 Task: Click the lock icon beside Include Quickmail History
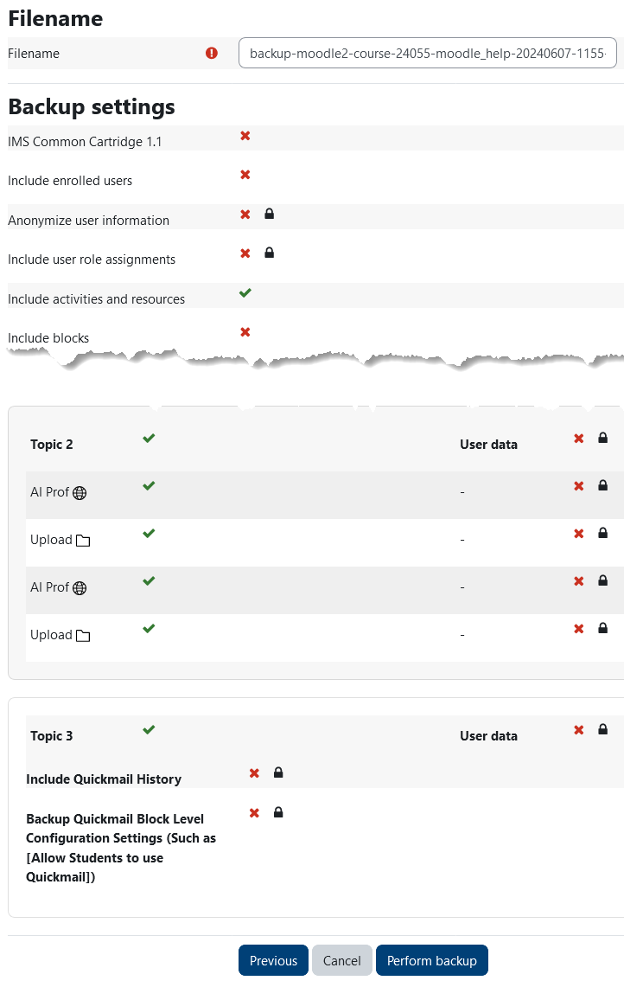pyautogui.click(x=278, y=772)
